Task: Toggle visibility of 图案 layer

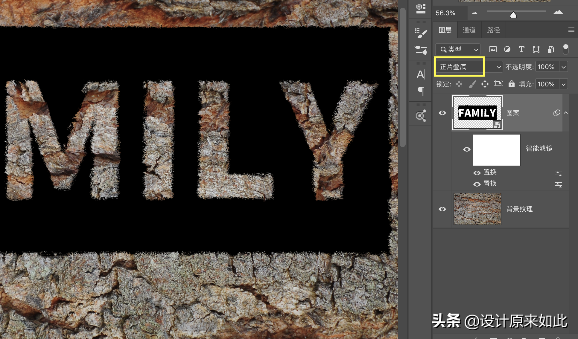Action: coord(442,113)
